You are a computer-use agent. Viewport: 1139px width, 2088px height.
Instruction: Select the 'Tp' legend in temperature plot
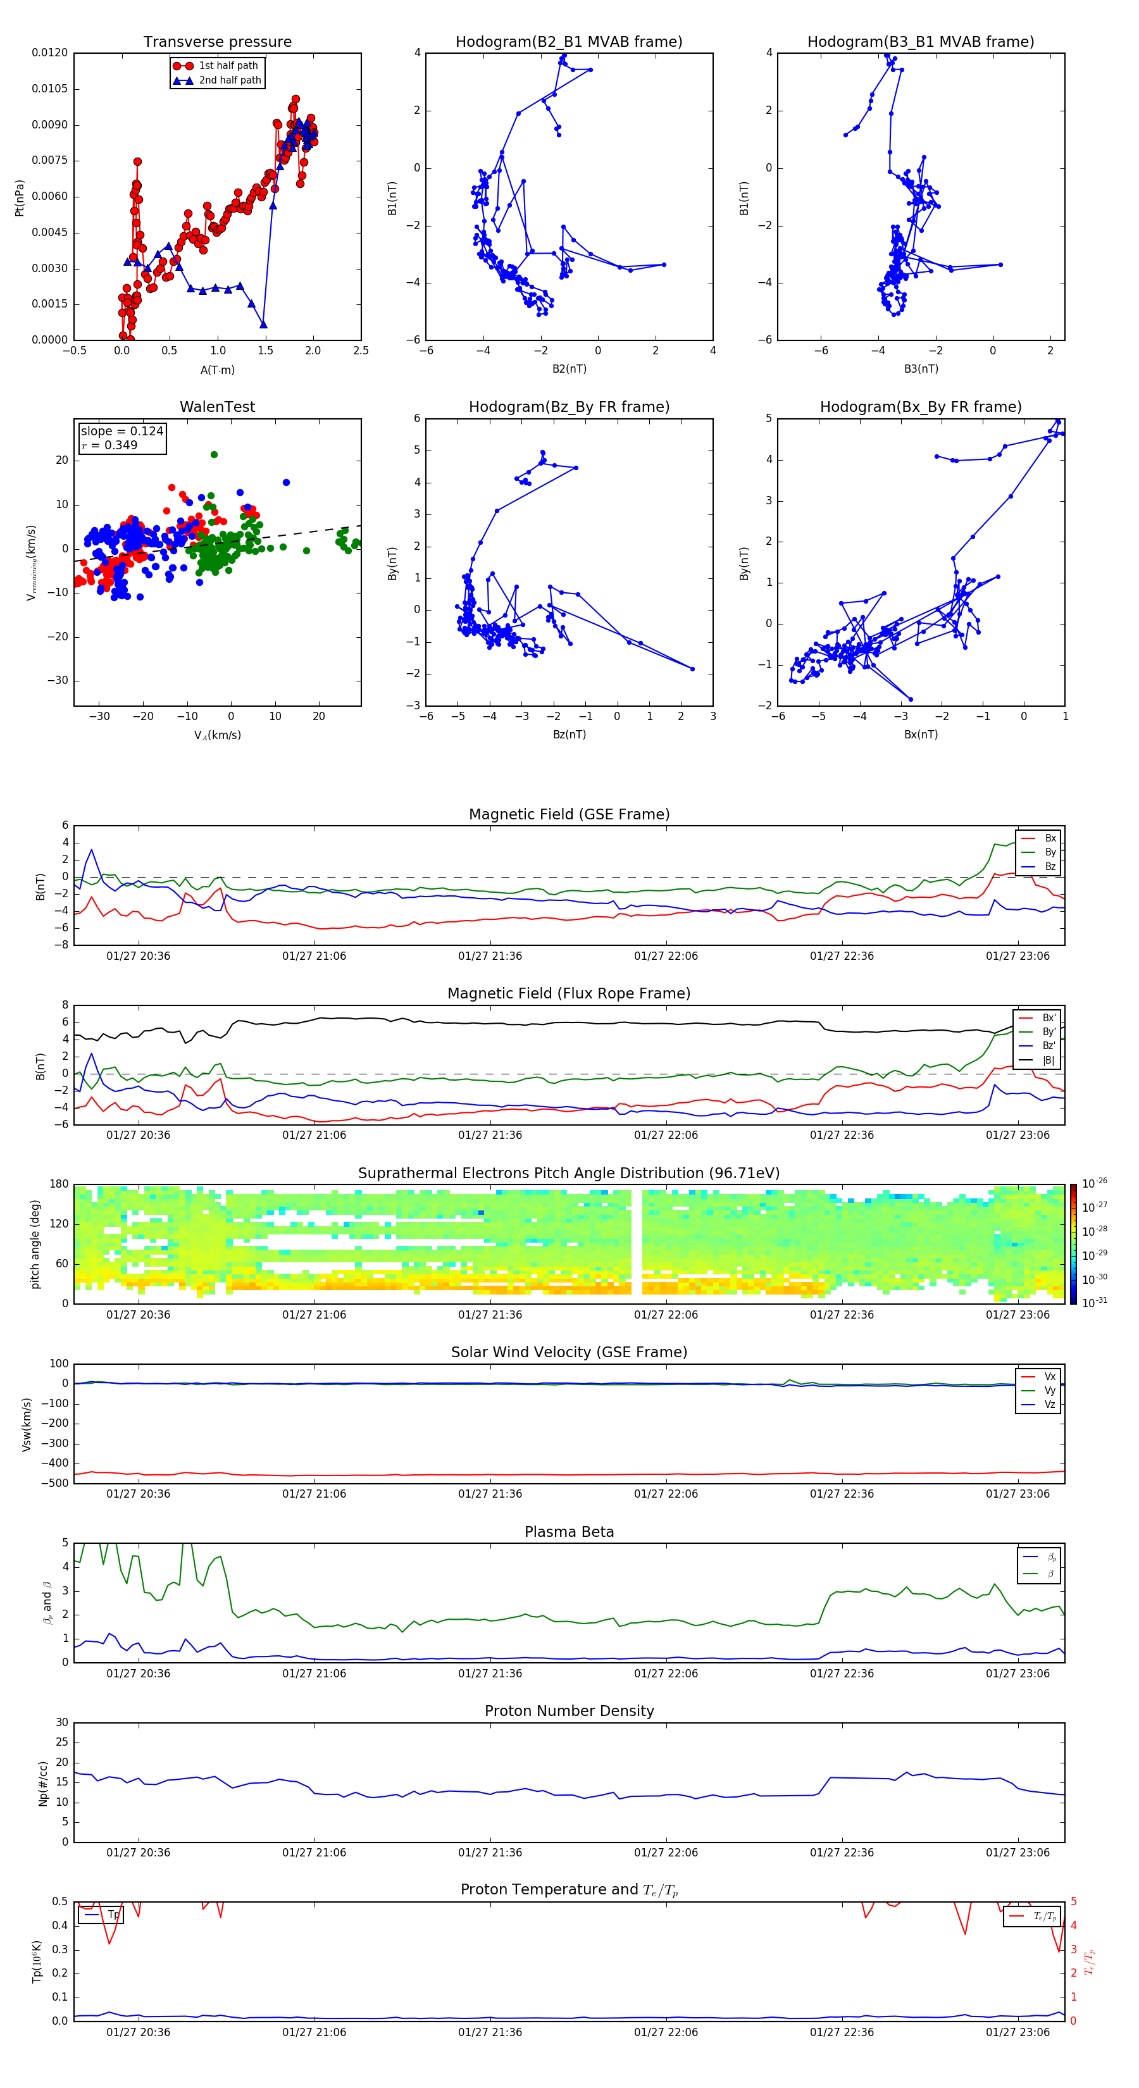coord(101,1915)
